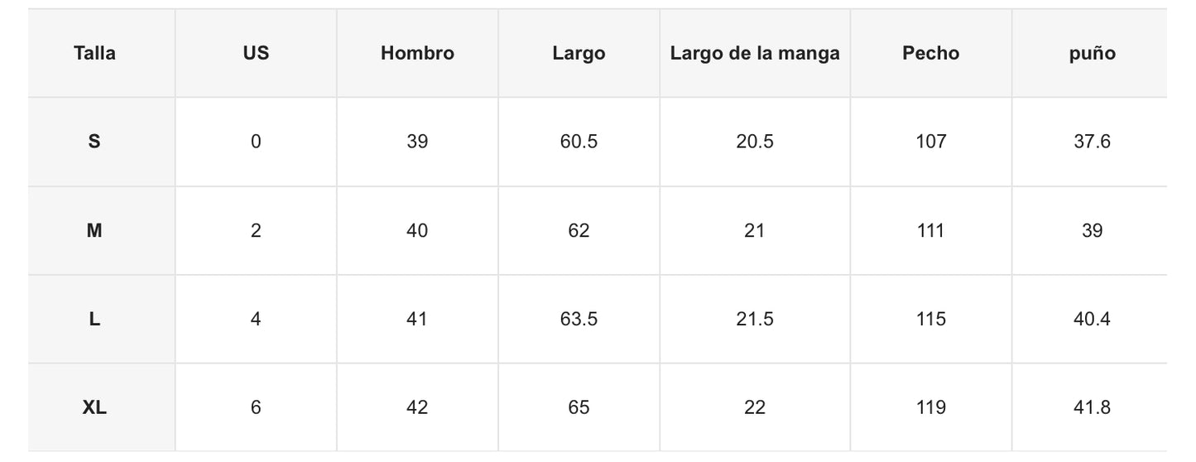Click the puño value 40.4

(1092, 320)
